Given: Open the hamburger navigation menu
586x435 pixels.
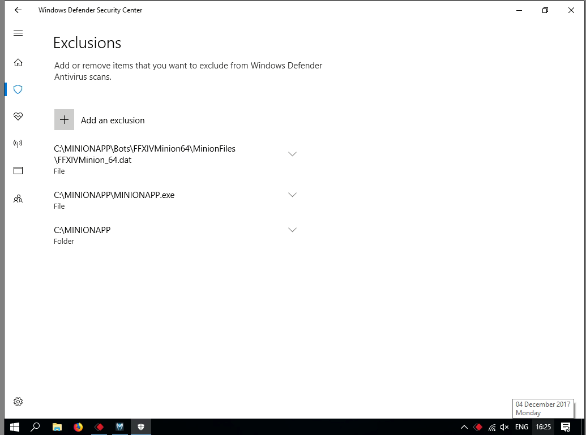Looking at the screenshot, I should pyautogui.click(x=18, y=33).
